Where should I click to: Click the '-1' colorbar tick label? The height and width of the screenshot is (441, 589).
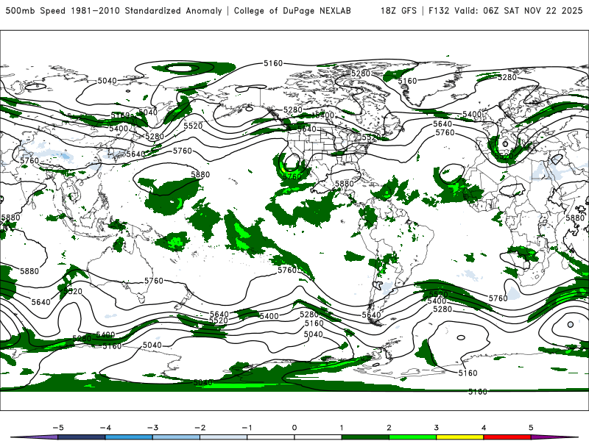coord(247,428)
